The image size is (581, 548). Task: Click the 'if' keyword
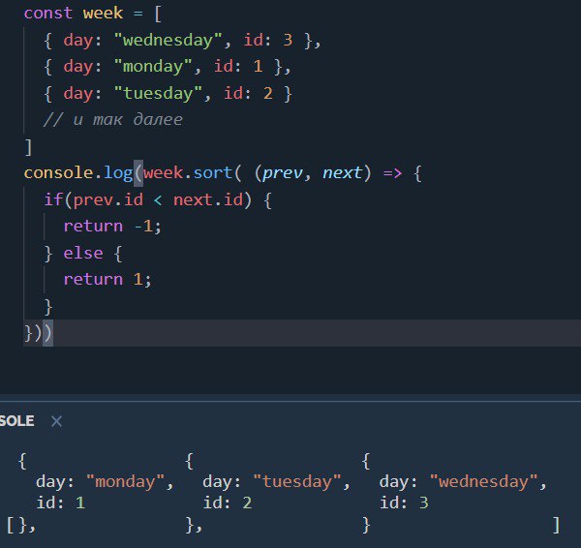[x=53, y=199]
